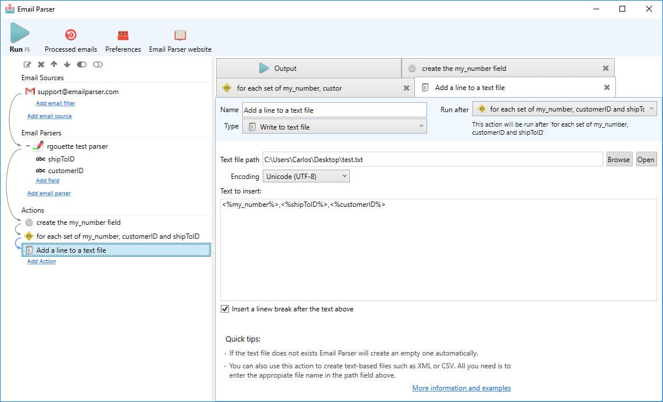
Task: Minimize the Email Parser window
Action: pyautogui.click(x=596, y=9)
